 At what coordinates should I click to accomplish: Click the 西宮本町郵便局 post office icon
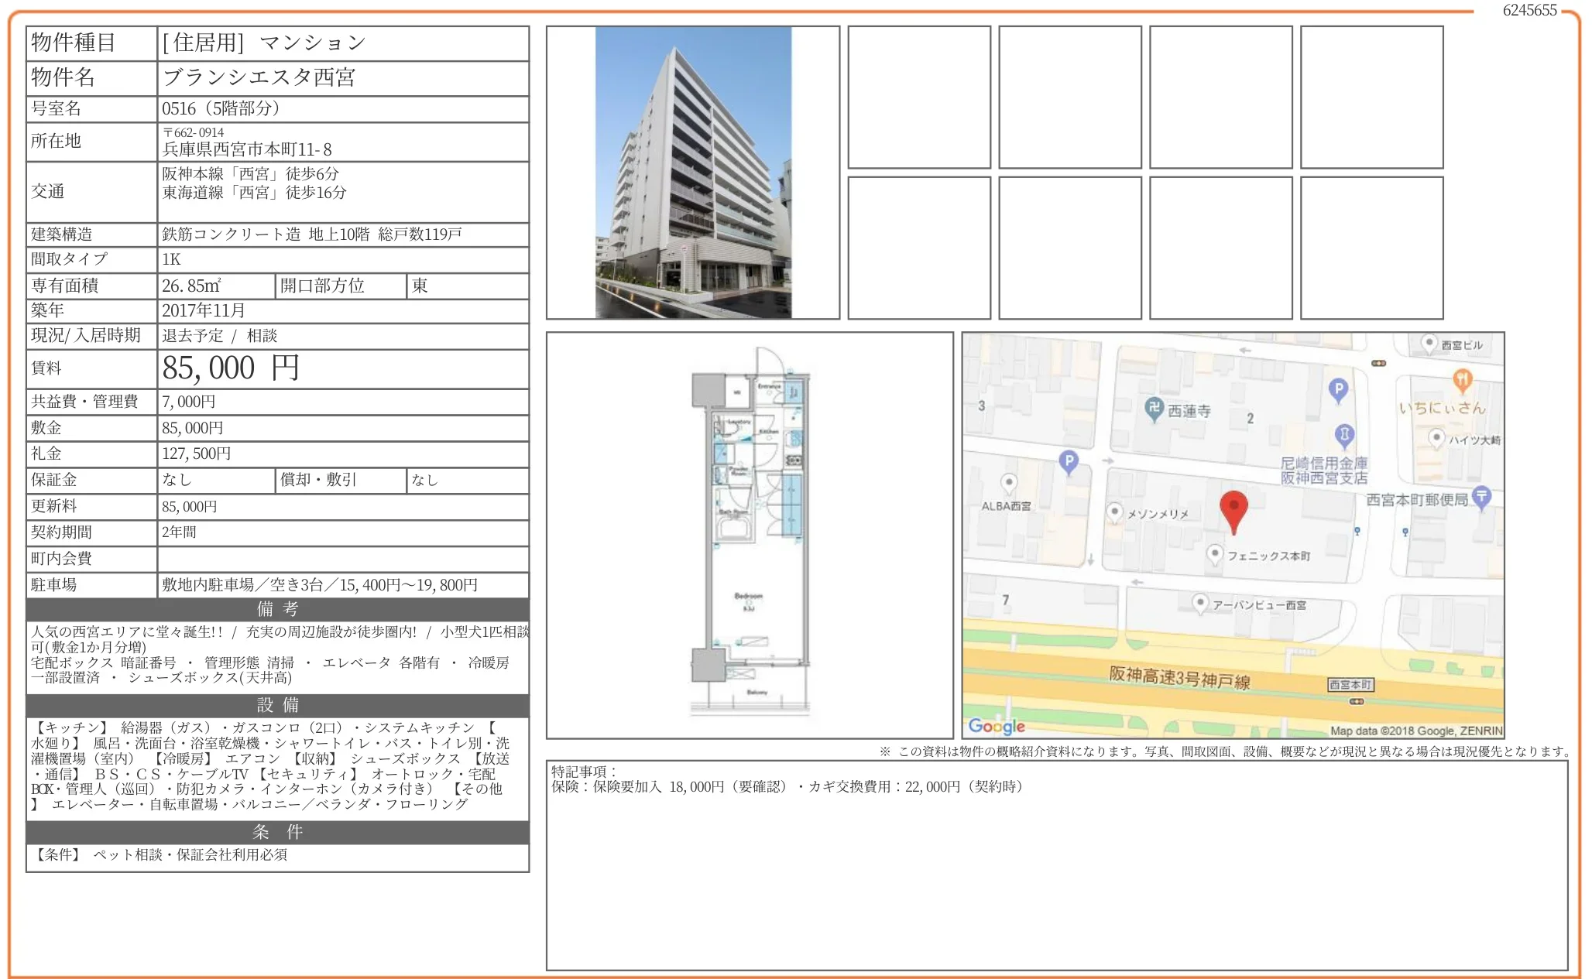pos(1480,496)
